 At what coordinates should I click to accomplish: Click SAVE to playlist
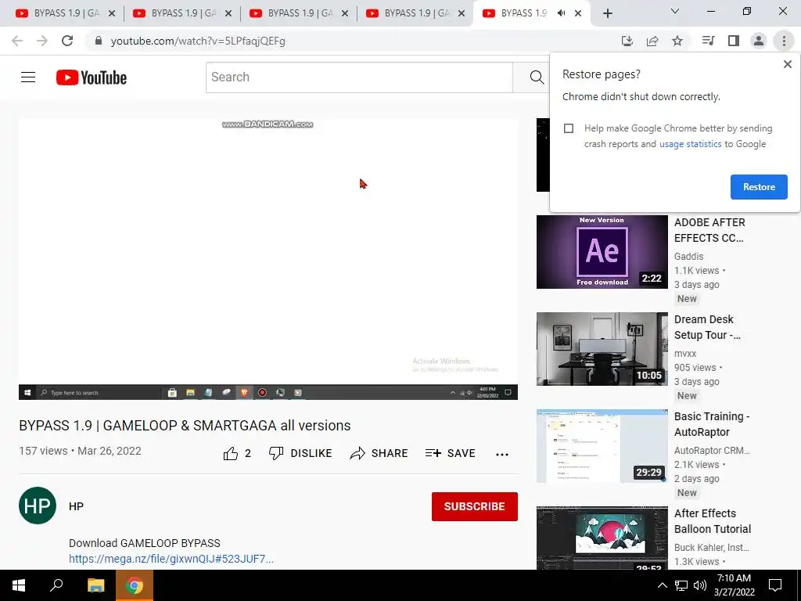[450, 453]
